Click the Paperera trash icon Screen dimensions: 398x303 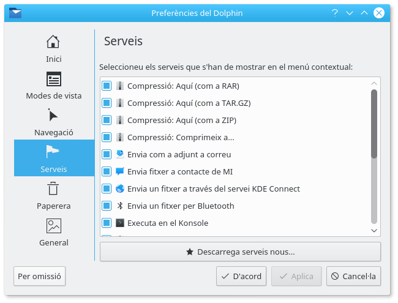pos(53,189)
